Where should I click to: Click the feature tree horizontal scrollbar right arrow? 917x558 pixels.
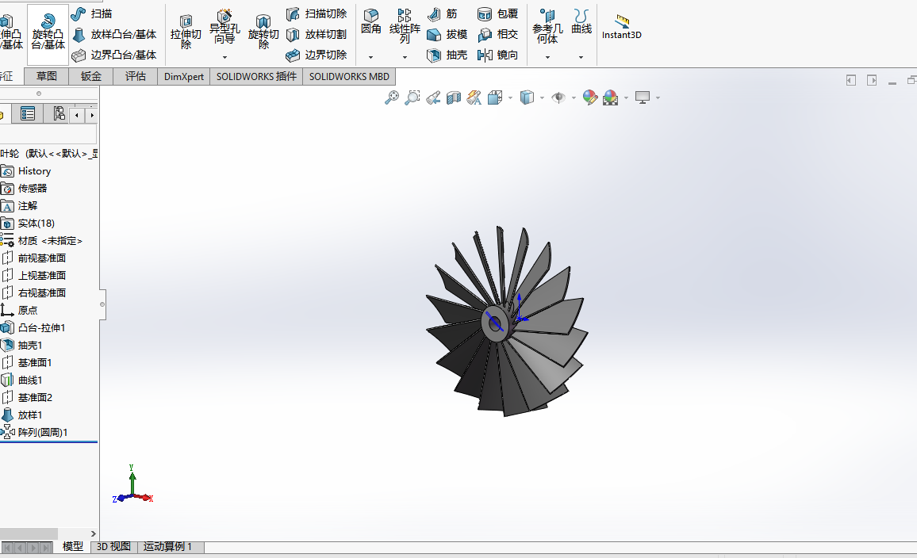[x=93, y=533]
